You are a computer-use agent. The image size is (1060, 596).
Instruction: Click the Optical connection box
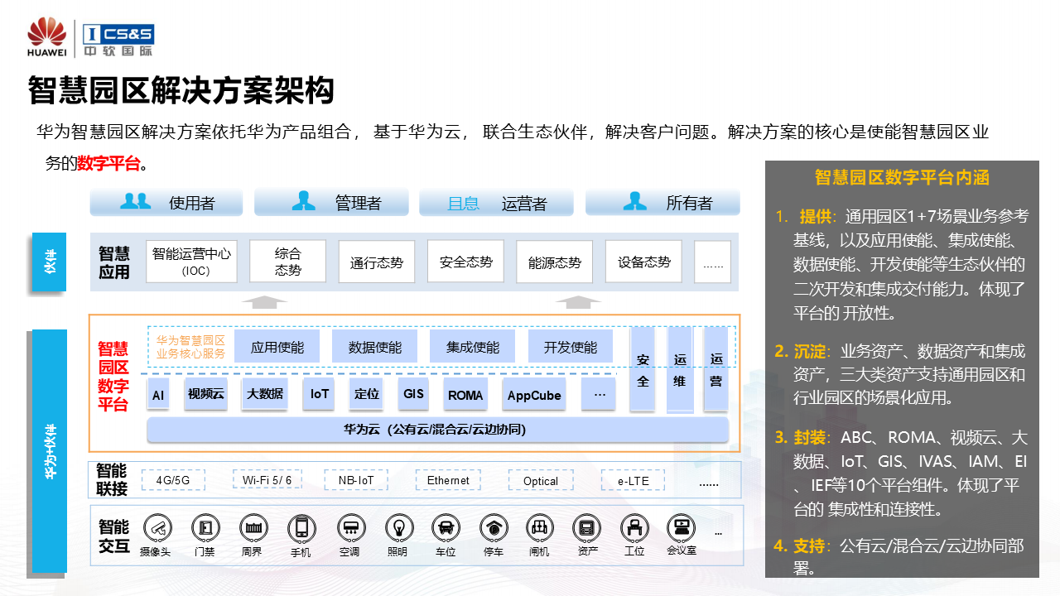[x=541, y=480]
